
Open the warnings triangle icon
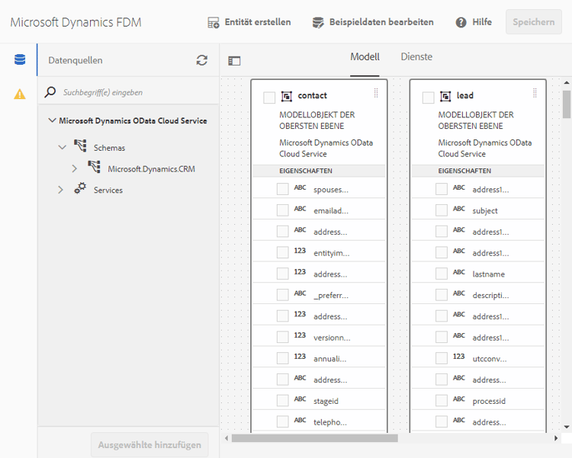(20, 94)
